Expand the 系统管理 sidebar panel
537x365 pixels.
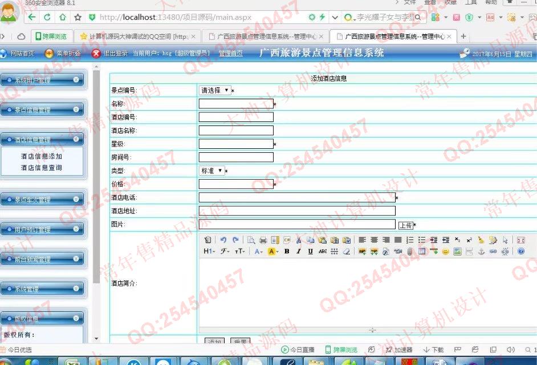[43, 289]
